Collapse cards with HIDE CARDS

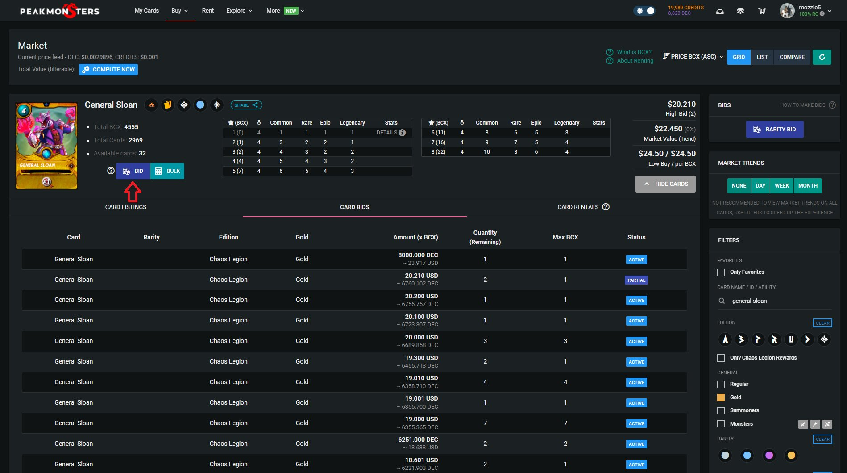coord(665,184)
